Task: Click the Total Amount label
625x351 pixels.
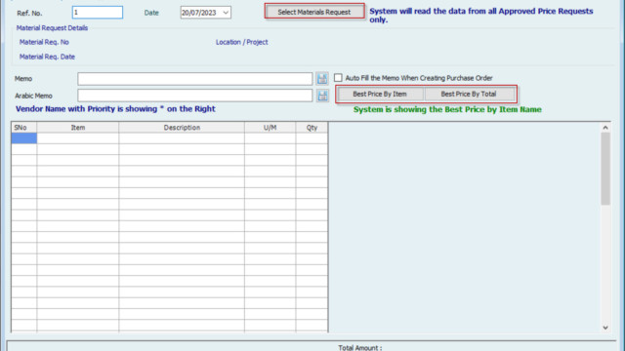Action: [360, 348]
